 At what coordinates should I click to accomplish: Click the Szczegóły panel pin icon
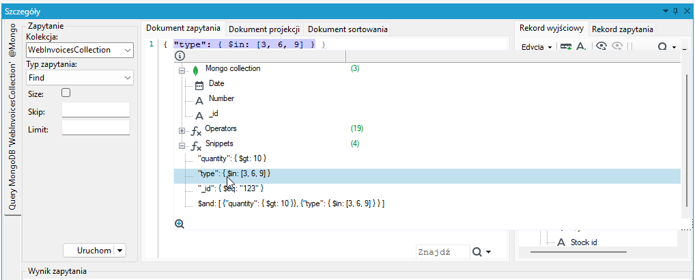tap(675, 10)
